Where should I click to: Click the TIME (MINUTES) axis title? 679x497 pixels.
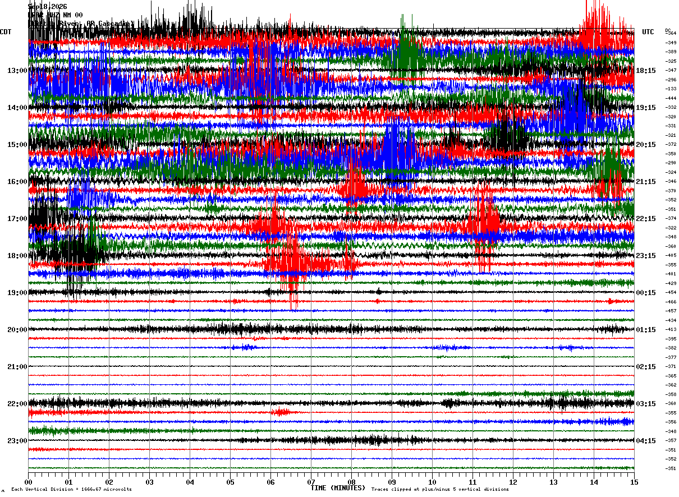[x=338, y=488]
